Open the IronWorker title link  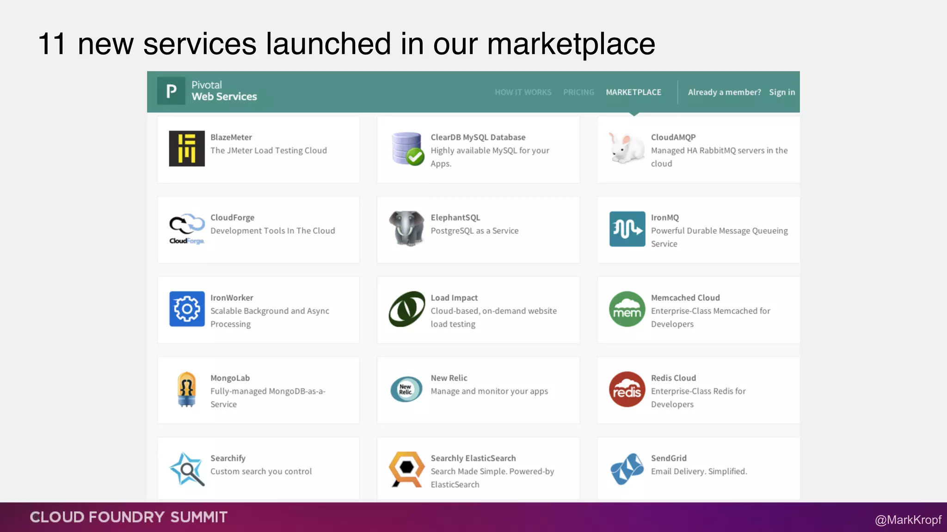[x=232, y=298]
